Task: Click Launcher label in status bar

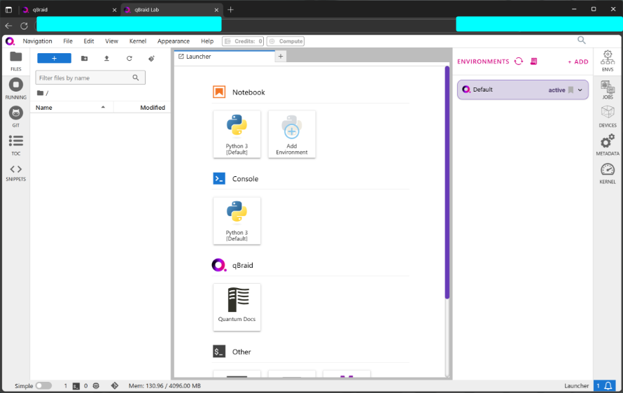Action: (x=577, y=386)
